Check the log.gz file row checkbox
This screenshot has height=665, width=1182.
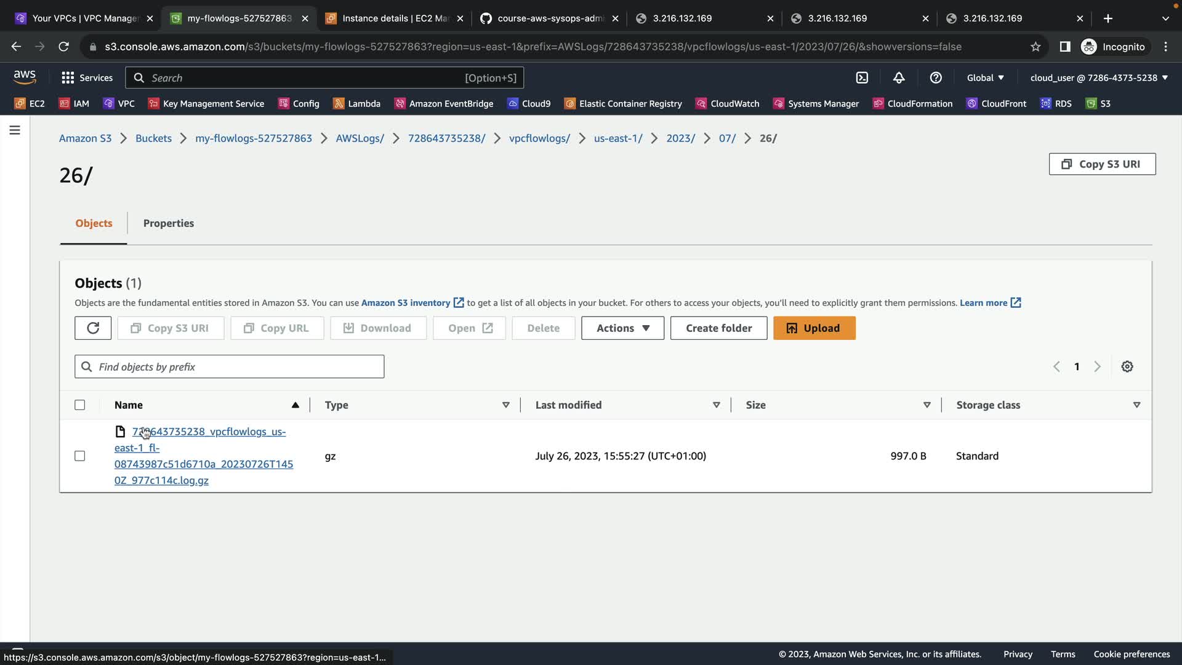click(x=80, y=456)
